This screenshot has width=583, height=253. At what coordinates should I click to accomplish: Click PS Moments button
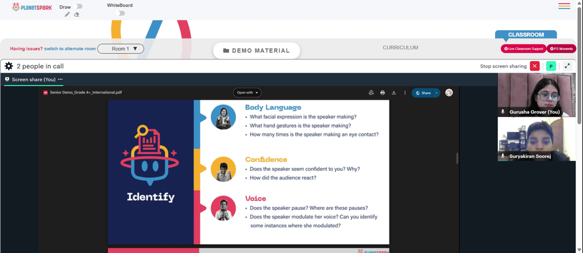561,48
